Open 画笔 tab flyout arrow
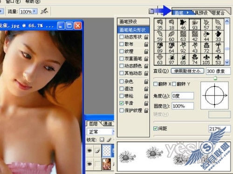Screen dimensions: 233x174 [188, 13]
